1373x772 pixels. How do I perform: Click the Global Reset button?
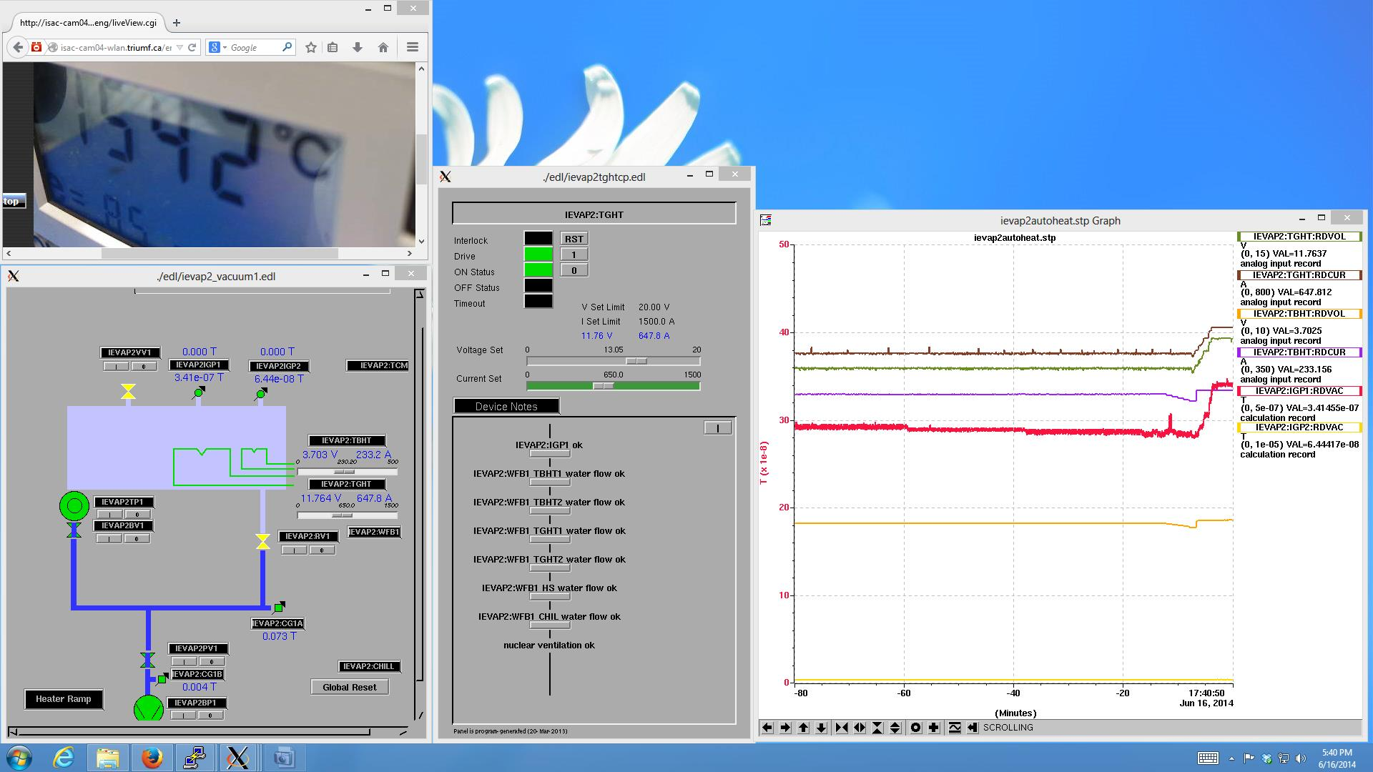(350, 687)
